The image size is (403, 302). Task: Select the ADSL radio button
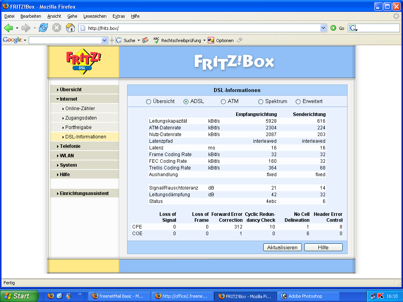[x=186, y=102]
